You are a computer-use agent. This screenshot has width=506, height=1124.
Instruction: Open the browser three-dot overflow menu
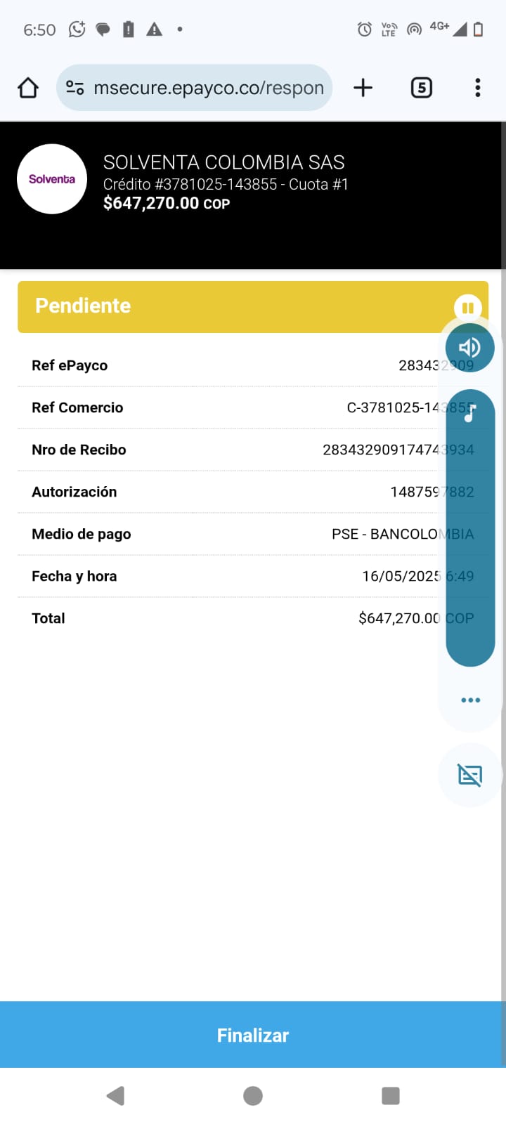(478, 88)
